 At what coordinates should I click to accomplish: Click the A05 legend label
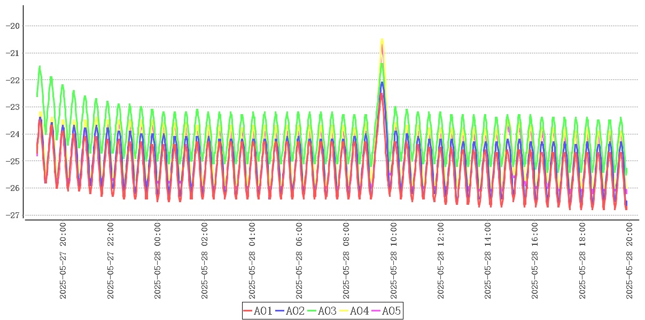point(391,311)
